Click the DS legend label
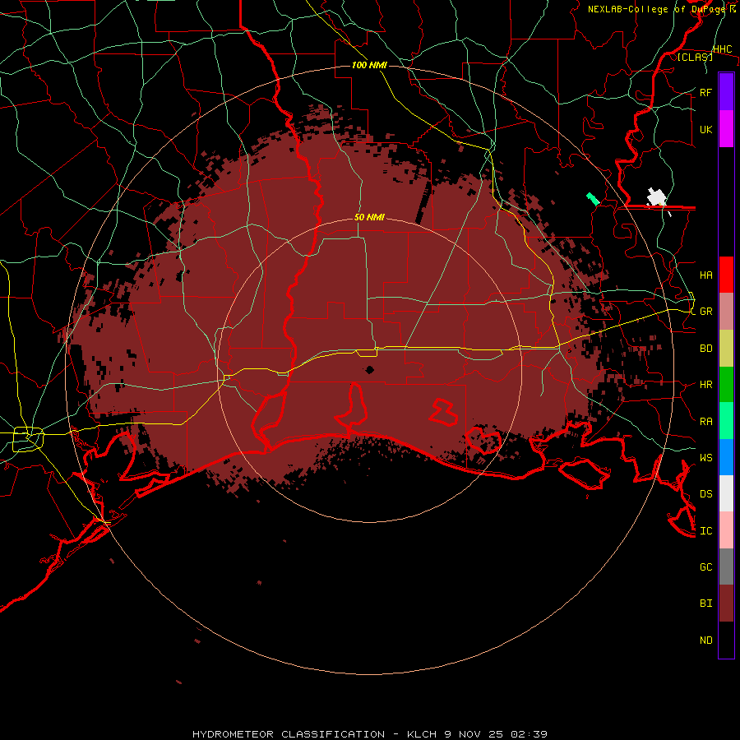This screenshot has height=740, width=740. point(705,494)
